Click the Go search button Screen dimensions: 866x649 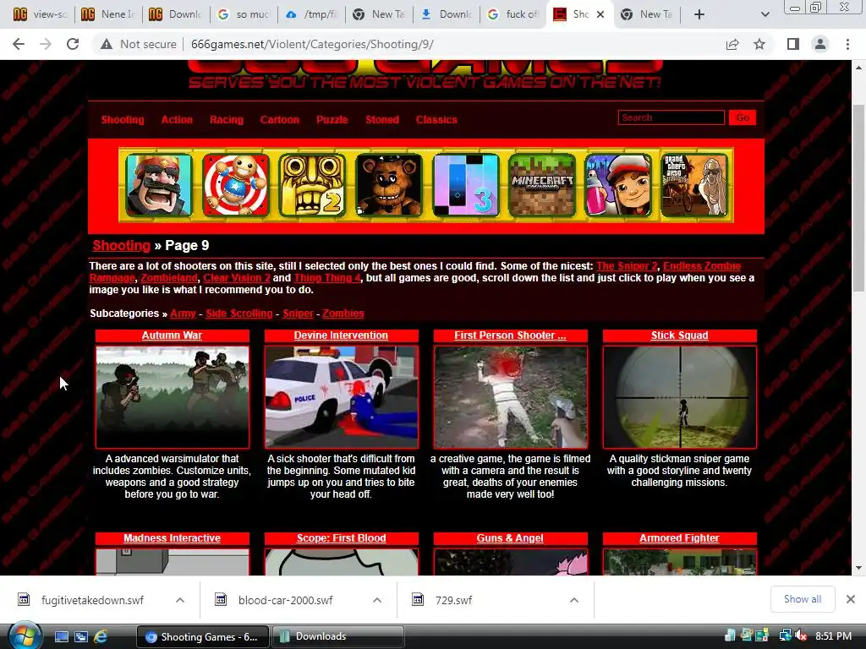[743, 117]
